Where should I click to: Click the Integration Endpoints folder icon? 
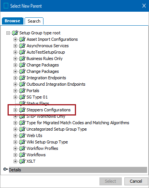(22, 78)
